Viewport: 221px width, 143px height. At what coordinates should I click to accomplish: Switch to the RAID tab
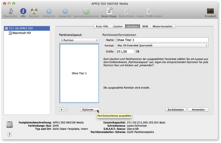(x=145, y=26)
